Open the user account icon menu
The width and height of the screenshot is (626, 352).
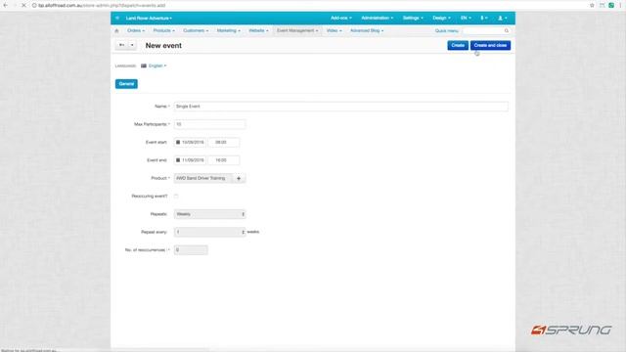pyautogui.click(x=502, y=18)
